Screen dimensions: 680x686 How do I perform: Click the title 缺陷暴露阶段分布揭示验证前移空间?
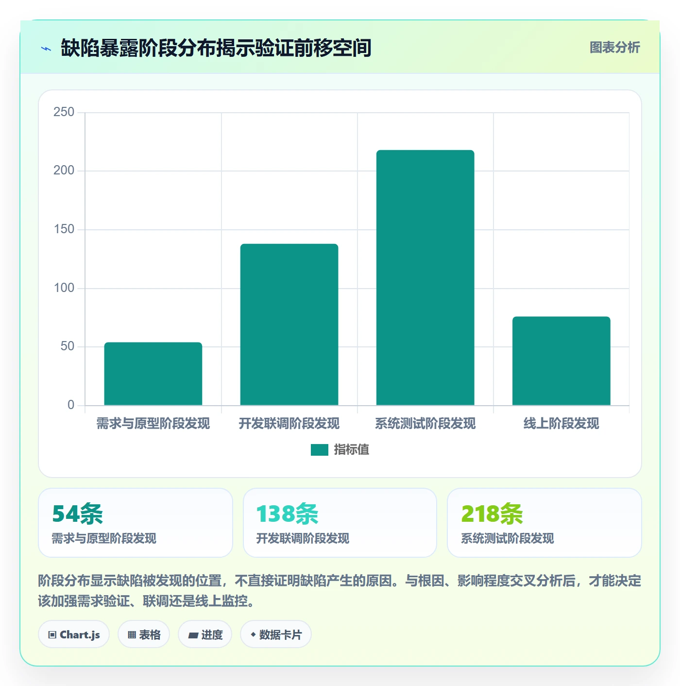[x=216, y=48]
